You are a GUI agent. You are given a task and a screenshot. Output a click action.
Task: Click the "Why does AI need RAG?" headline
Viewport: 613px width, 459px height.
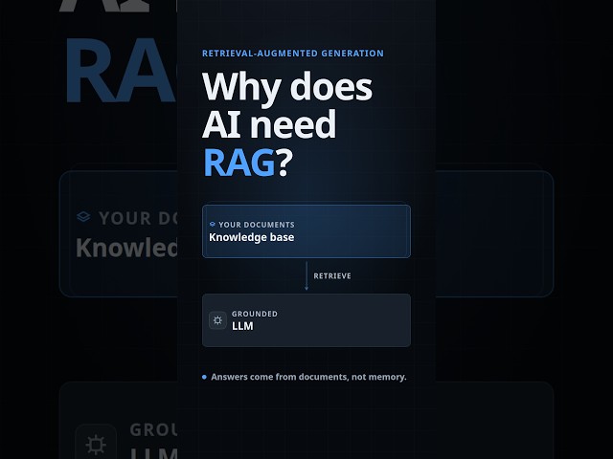pos(287,124)
